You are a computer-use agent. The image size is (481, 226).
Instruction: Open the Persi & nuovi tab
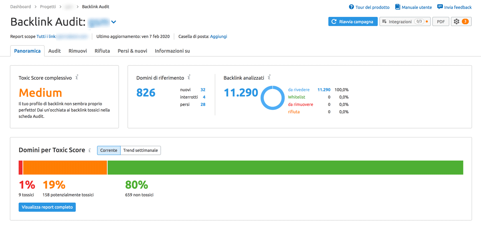coord(132,51)
